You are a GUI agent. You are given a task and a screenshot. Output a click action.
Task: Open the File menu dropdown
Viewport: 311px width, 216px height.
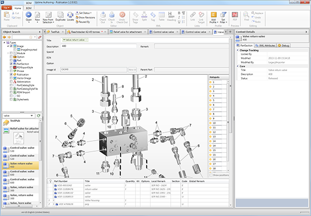pyautogui.click(x=6, y=8)
